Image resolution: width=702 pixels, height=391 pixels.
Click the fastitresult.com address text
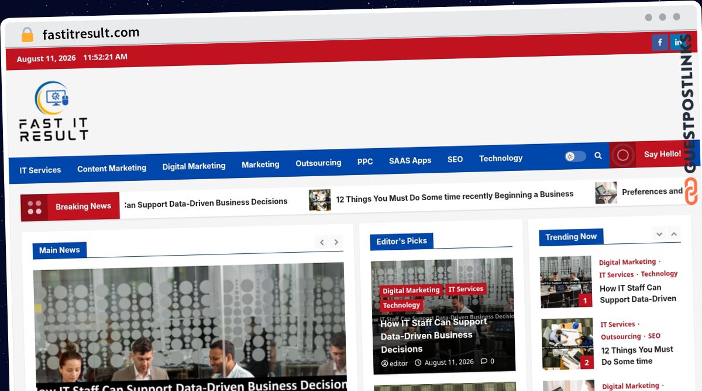pos(91,33)
